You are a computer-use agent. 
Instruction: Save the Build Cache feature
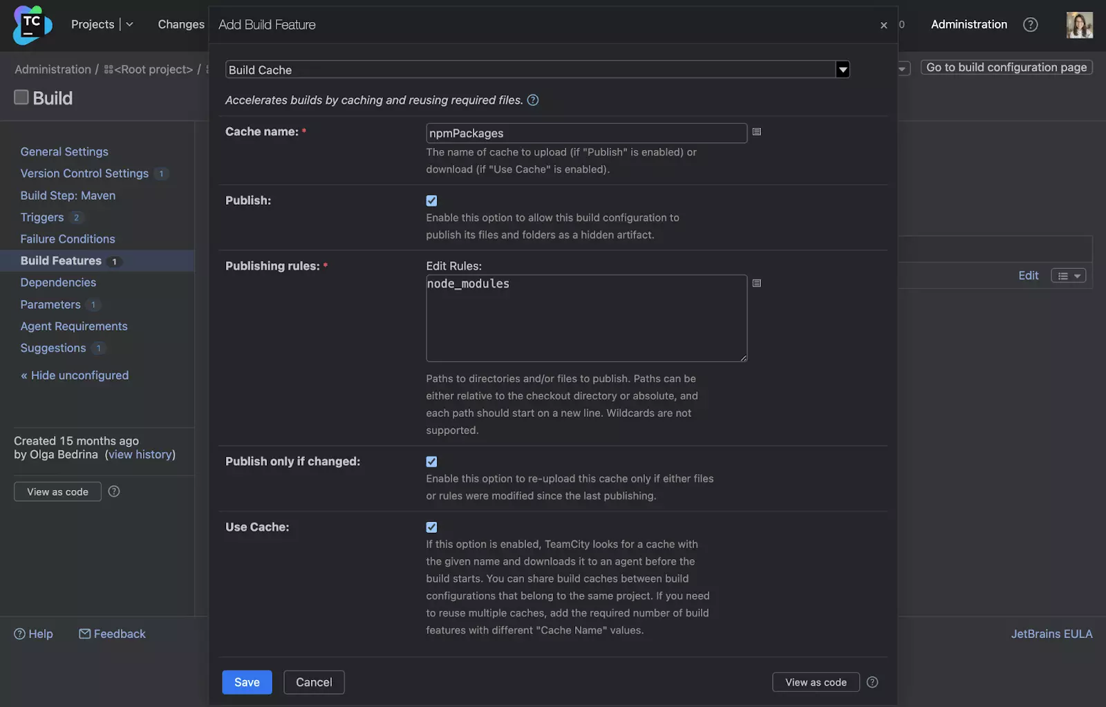pos(247,682)
